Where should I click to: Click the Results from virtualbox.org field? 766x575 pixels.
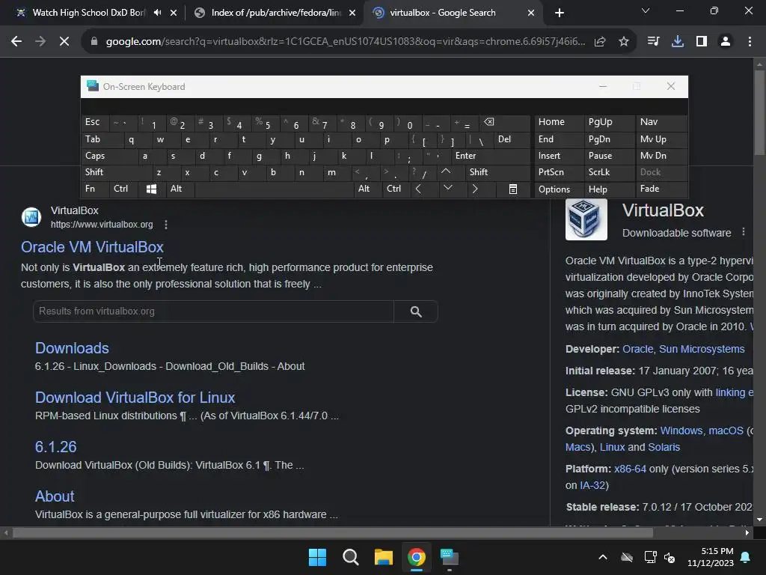tap(213, 311)
